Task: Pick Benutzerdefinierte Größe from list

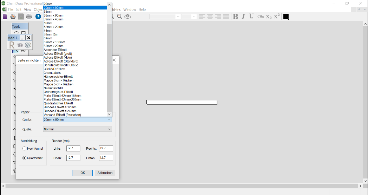Action: (75, 65)
